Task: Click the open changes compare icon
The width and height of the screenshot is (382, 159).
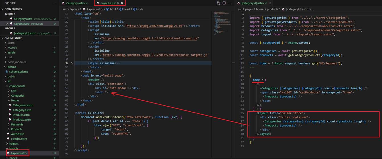Action: pyautogui.click(x=218, y=3)
